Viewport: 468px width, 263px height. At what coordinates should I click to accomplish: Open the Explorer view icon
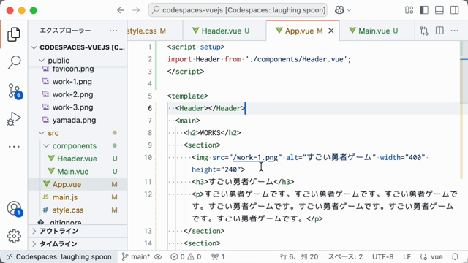click(x=14, y=34)
